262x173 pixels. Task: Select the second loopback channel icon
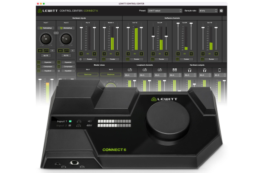[145, 70]
